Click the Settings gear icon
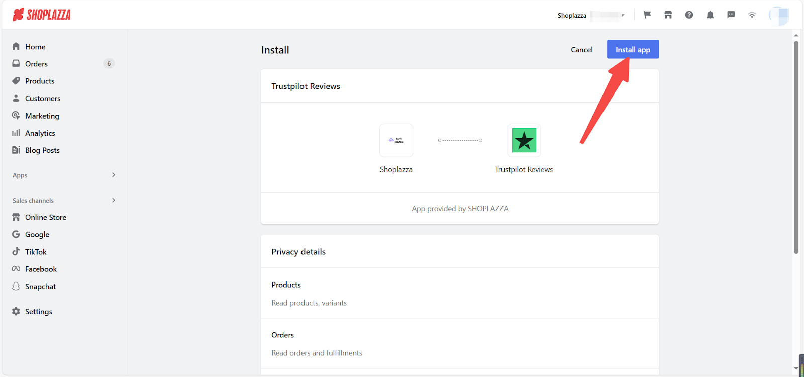 pos(16,311)
